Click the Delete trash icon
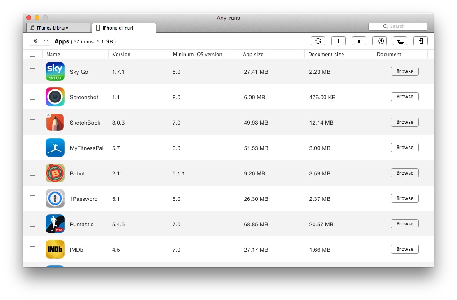The height and width of the screenshot is (300, 457). click(359, 41)
